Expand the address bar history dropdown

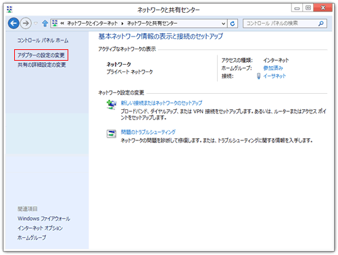223,24
